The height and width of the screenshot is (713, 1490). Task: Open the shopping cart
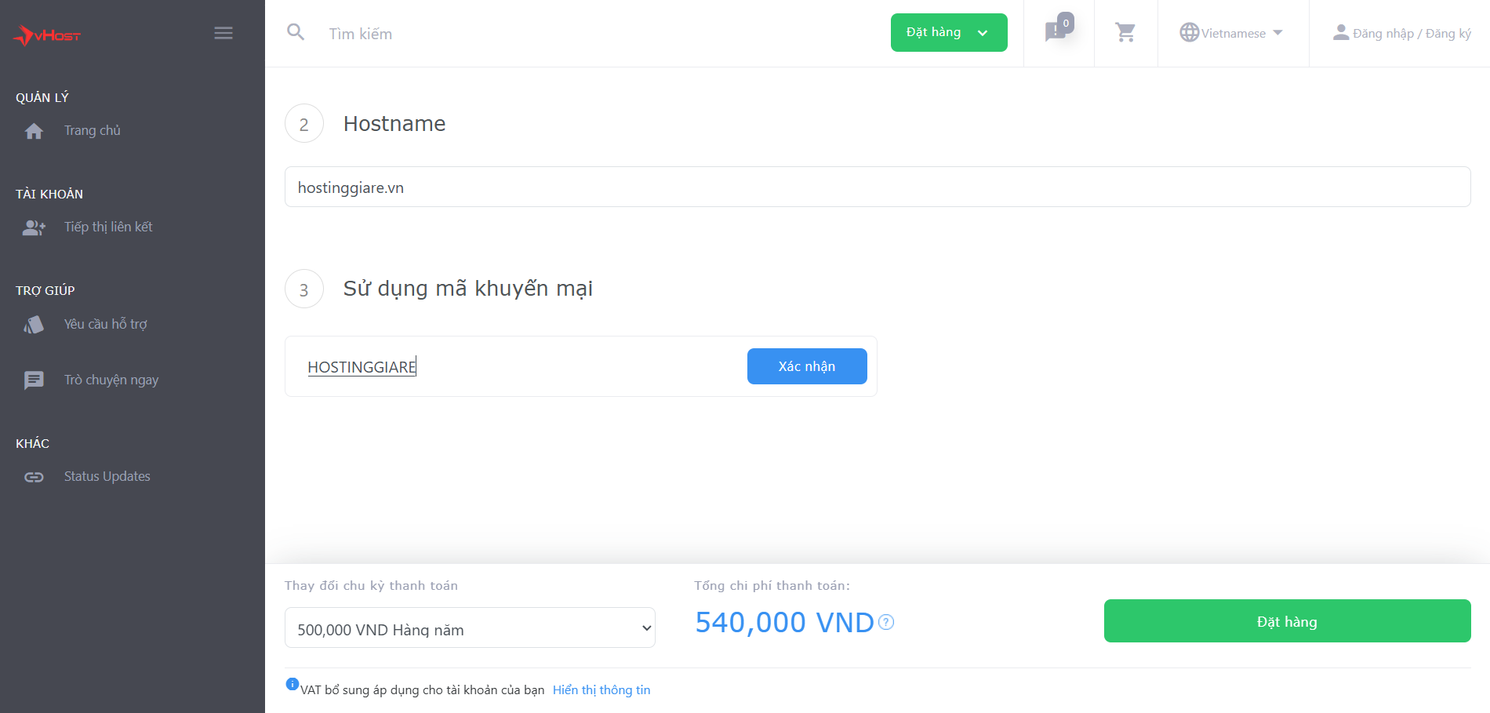[x=1125, y=32]
